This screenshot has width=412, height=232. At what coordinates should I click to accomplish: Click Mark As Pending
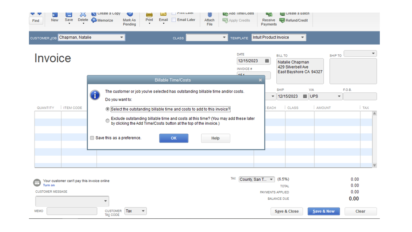(x=129, y=22)
